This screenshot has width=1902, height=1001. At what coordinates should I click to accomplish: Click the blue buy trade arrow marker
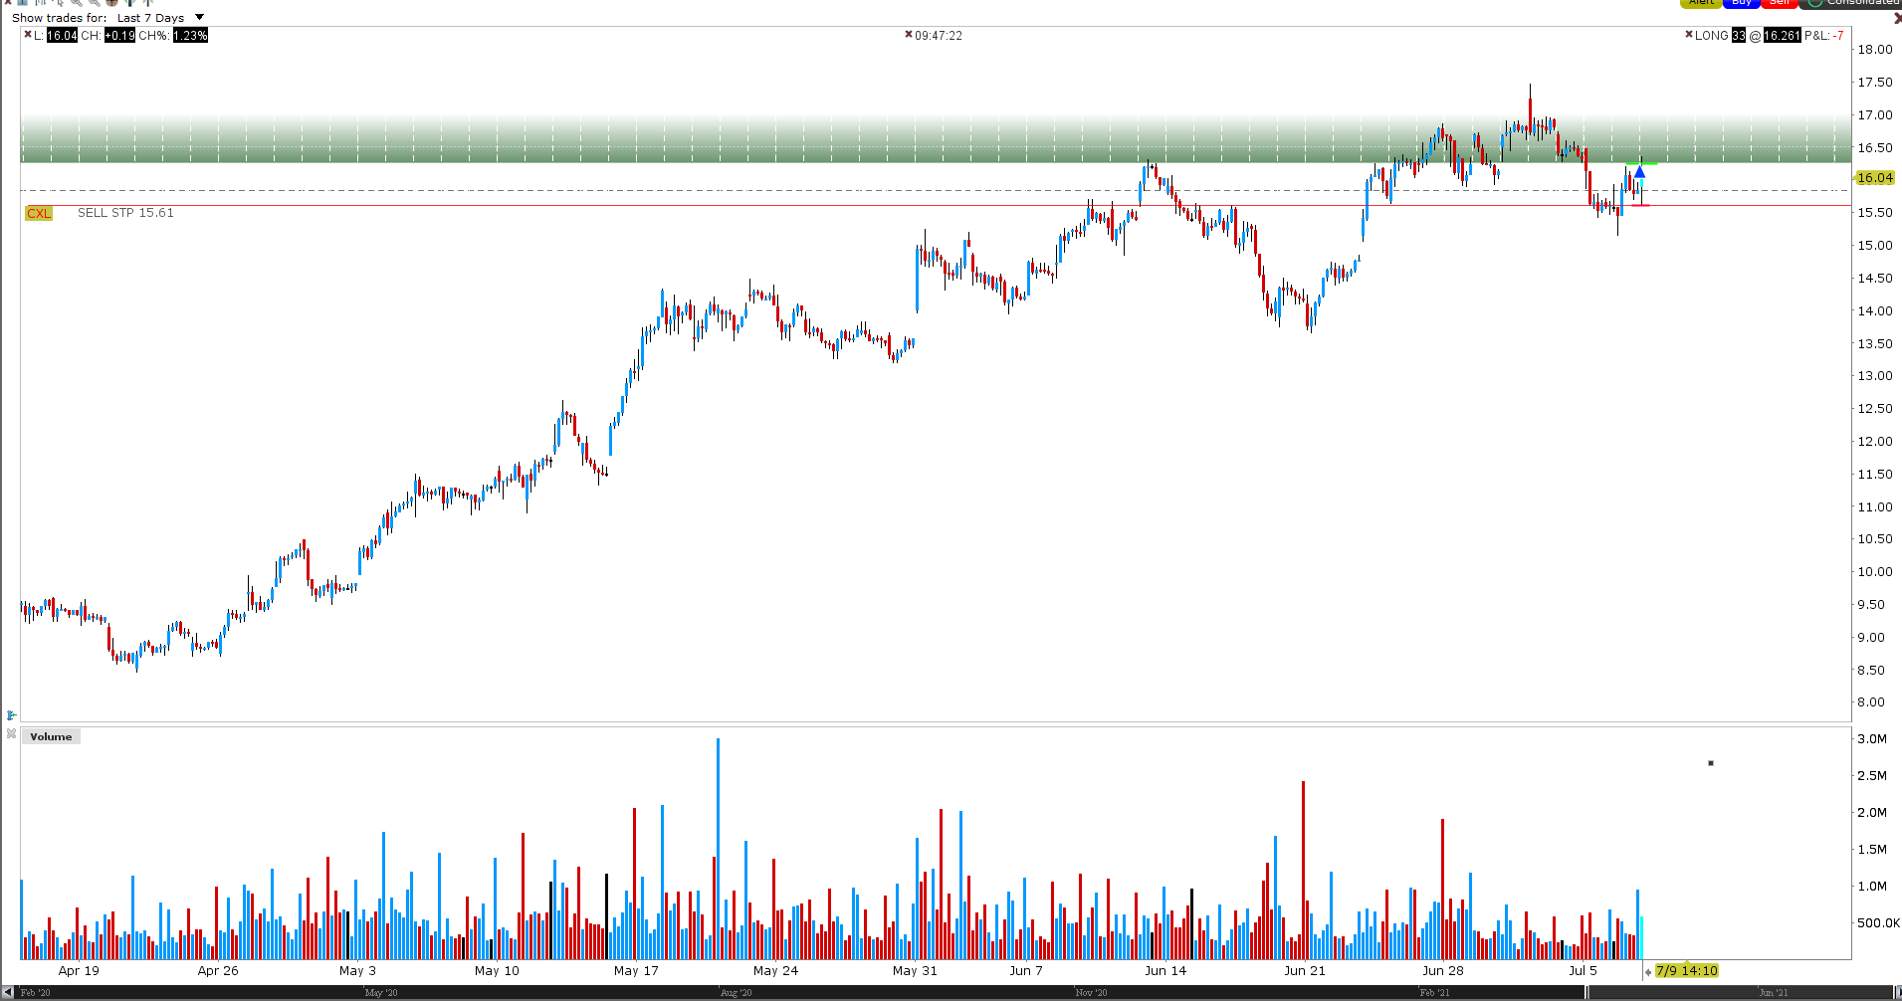click(x=1639, y=172)
